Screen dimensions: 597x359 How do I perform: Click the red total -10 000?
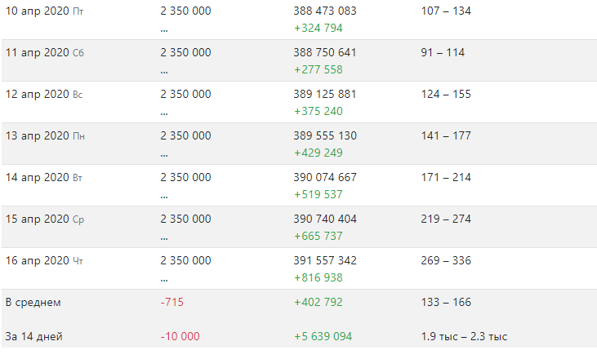[180, 336]
